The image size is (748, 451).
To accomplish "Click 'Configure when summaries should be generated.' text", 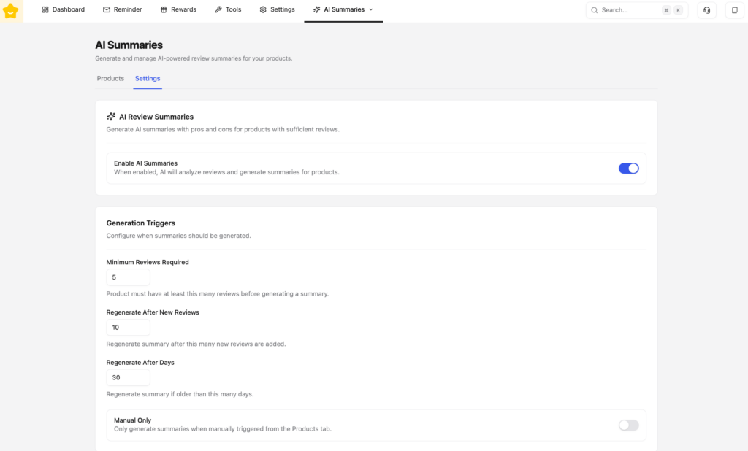I will tap(178, 236).
